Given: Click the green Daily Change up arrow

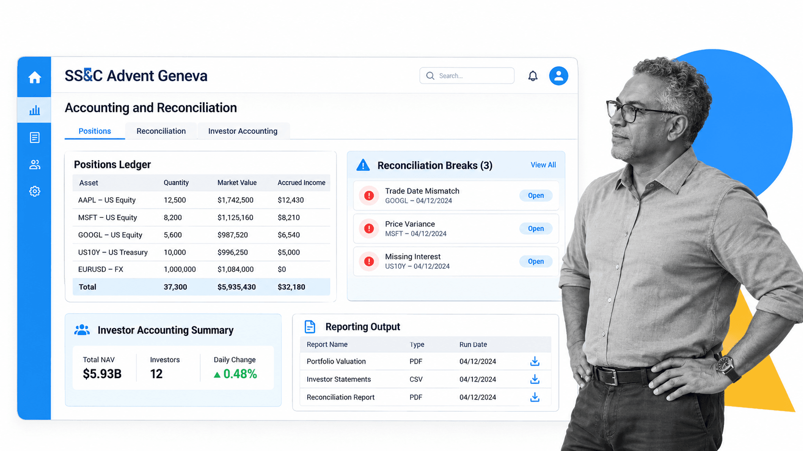Looking at the screenshot, I should click(217, 375).
